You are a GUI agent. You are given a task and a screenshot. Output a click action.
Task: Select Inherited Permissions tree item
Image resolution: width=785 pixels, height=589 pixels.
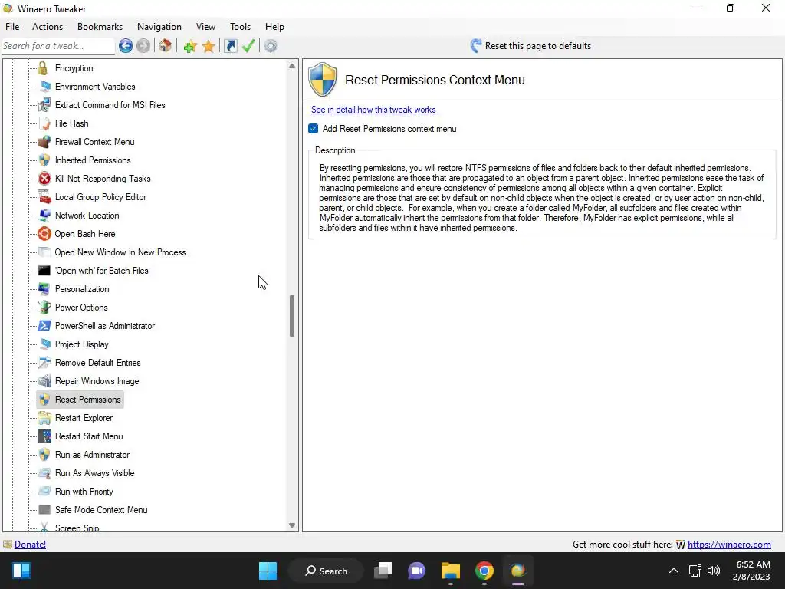pyautogui.click(x=93, y=160)
